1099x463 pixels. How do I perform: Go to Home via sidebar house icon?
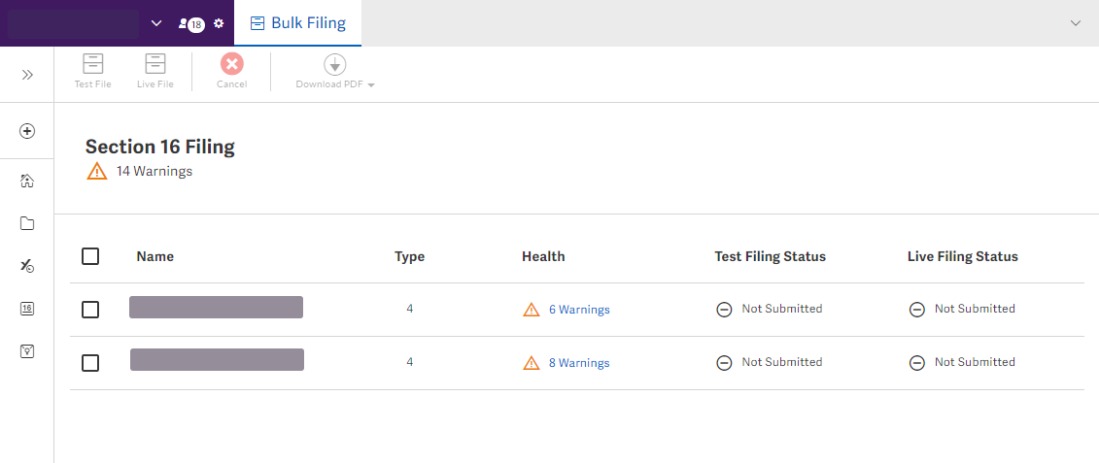click(x=27, y=181)
